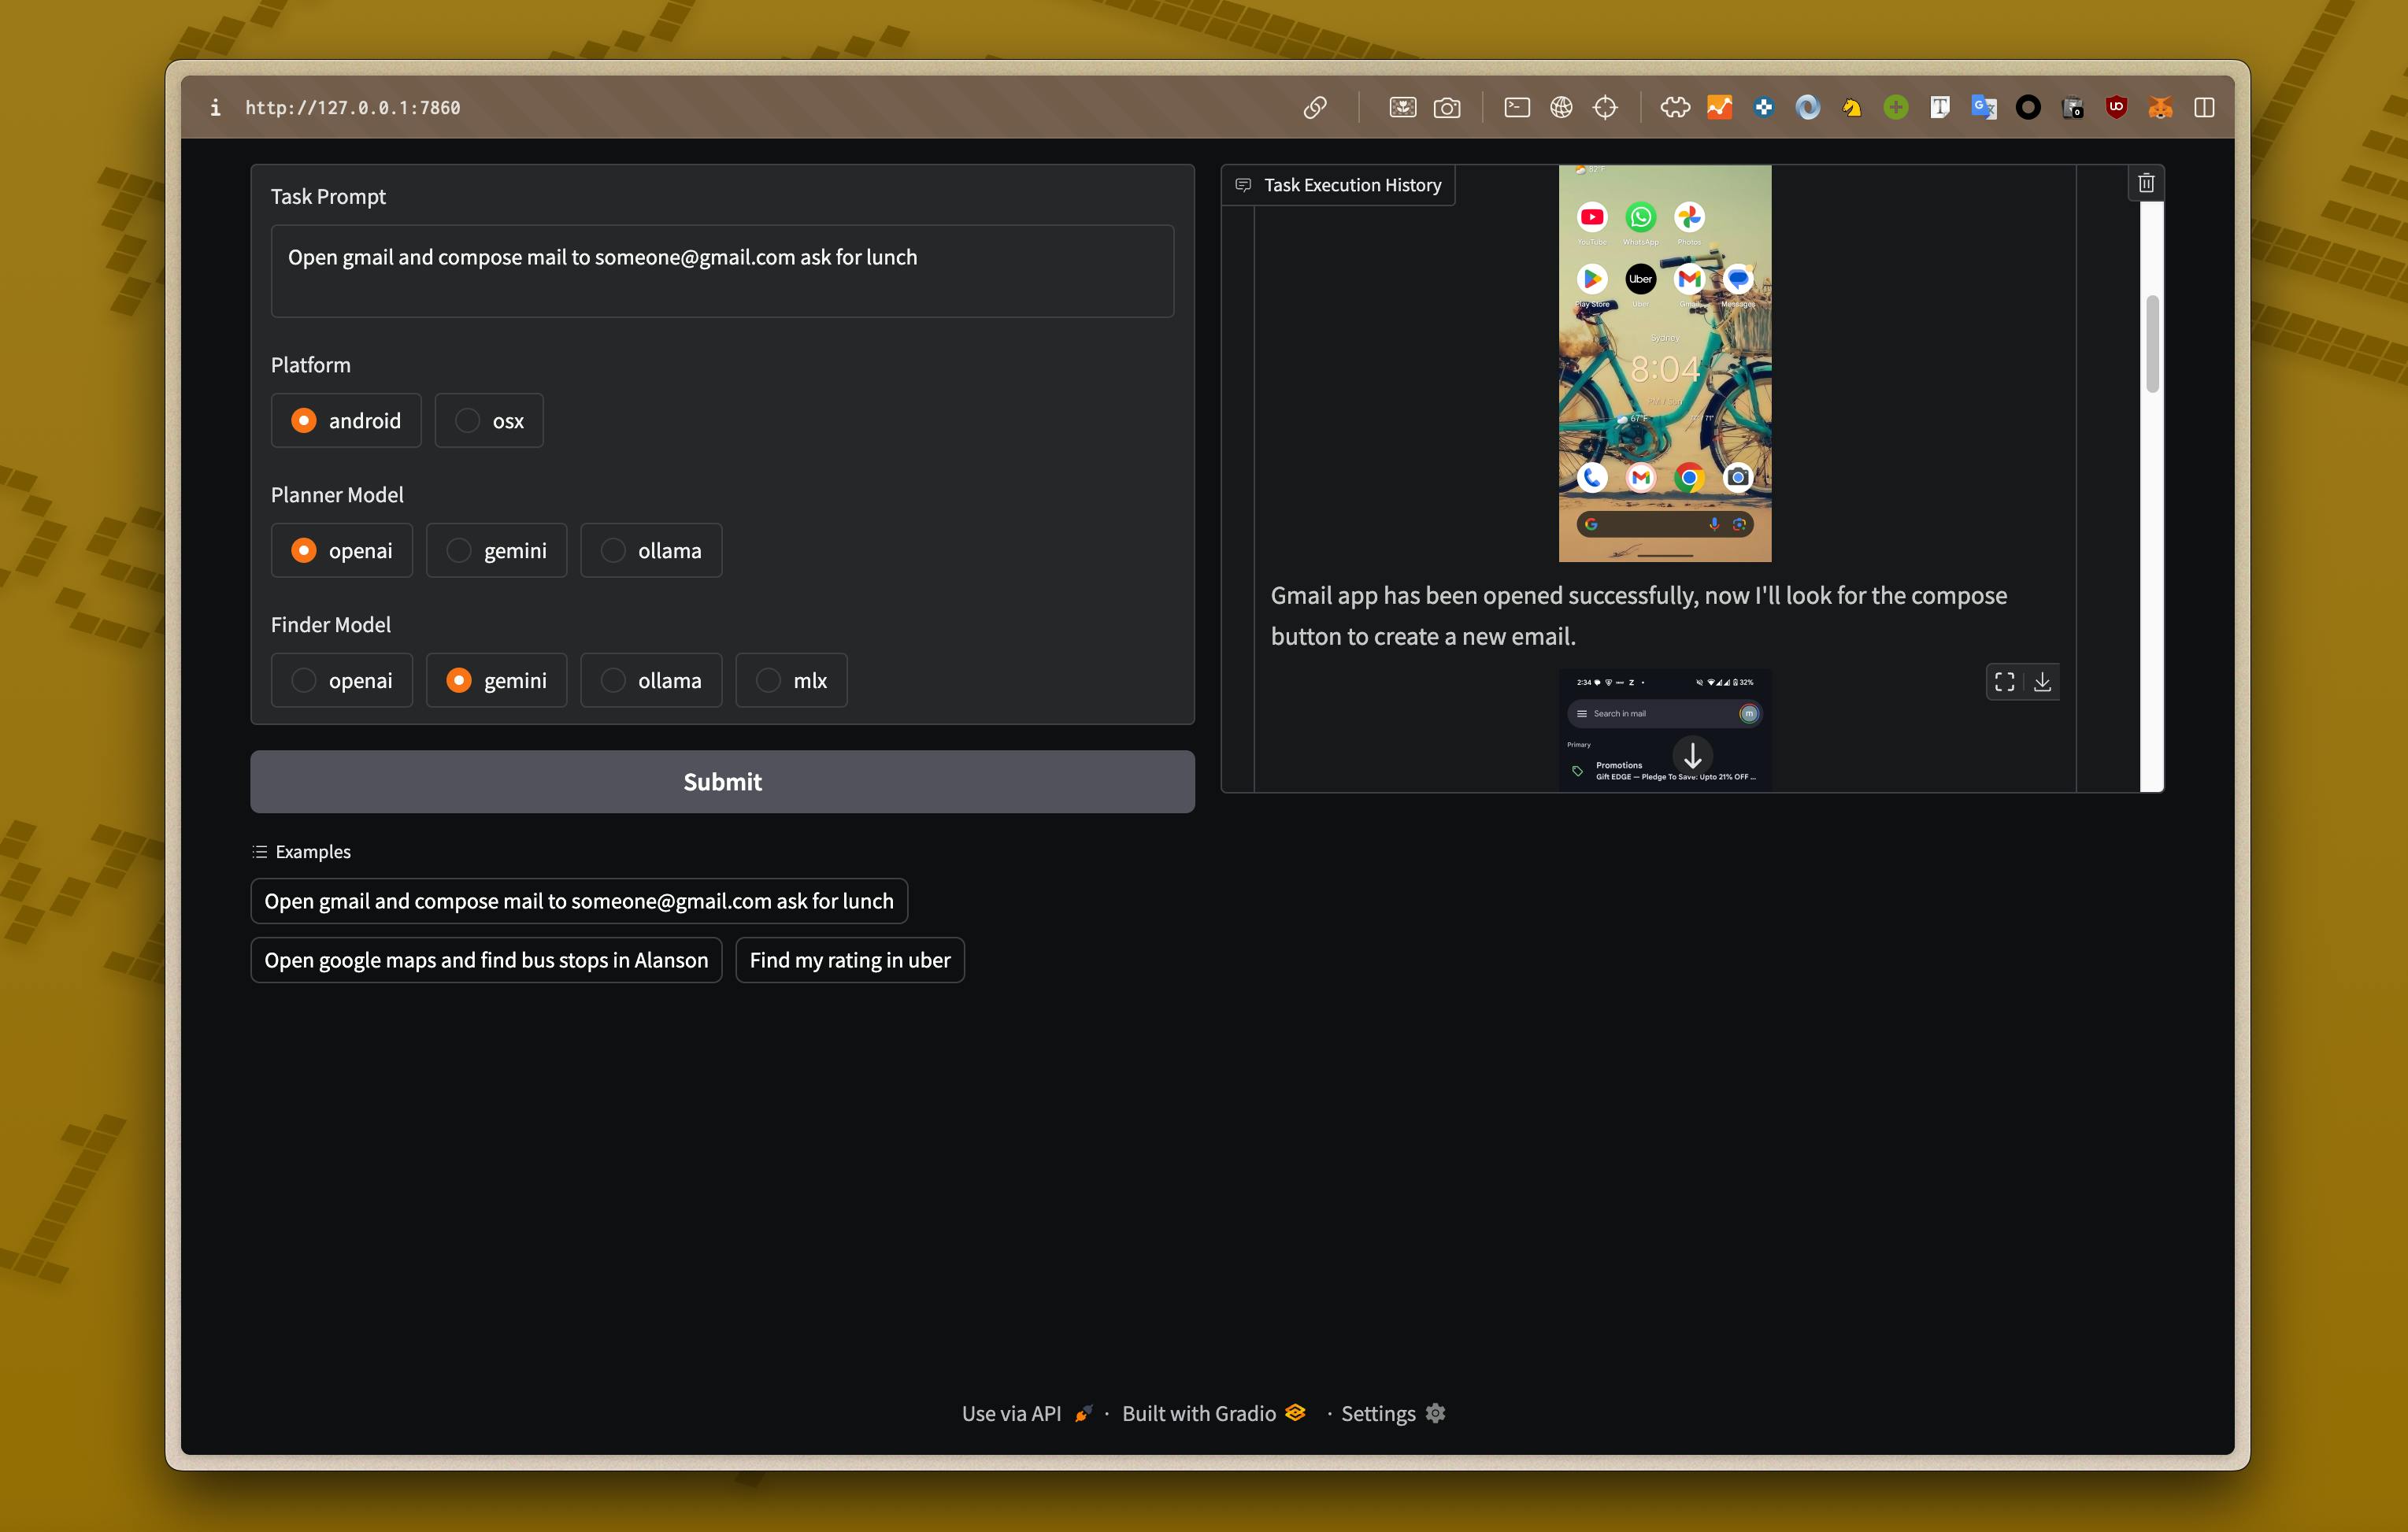Viewport: 2408px width, 1532px height.
Task: Choose gemini as the Planner Model
Action: coord(496,550)
